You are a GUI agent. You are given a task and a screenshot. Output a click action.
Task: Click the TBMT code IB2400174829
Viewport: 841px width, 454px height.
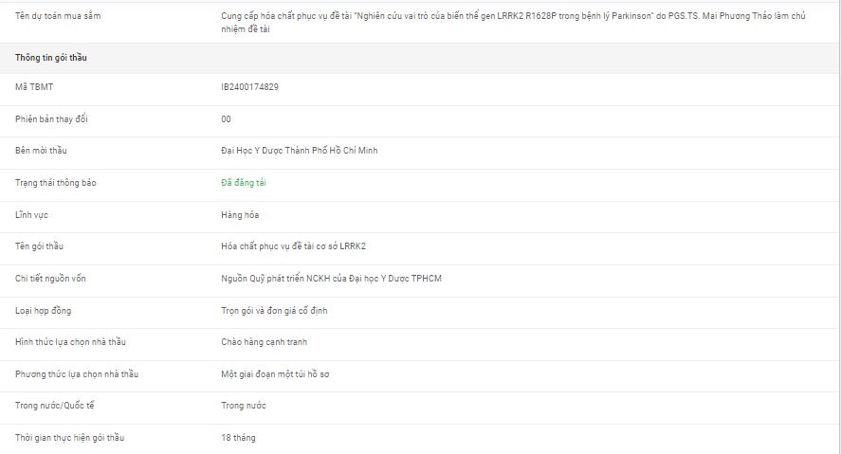click(249, 87)
